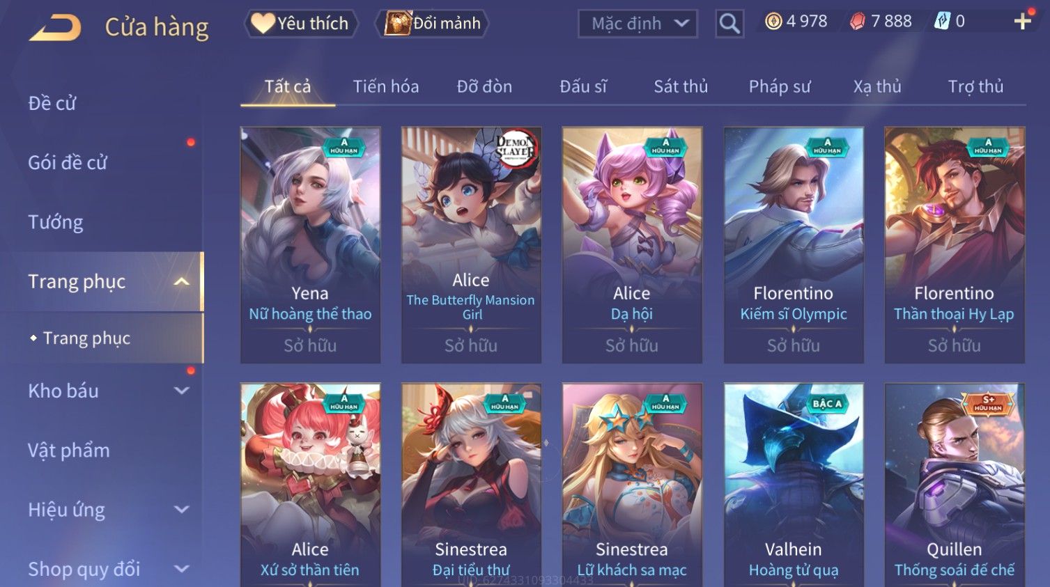The width and height of the screenshot is (1050, 587).
Task: Tap the golden back arrow icon
Action: [56, 28]
